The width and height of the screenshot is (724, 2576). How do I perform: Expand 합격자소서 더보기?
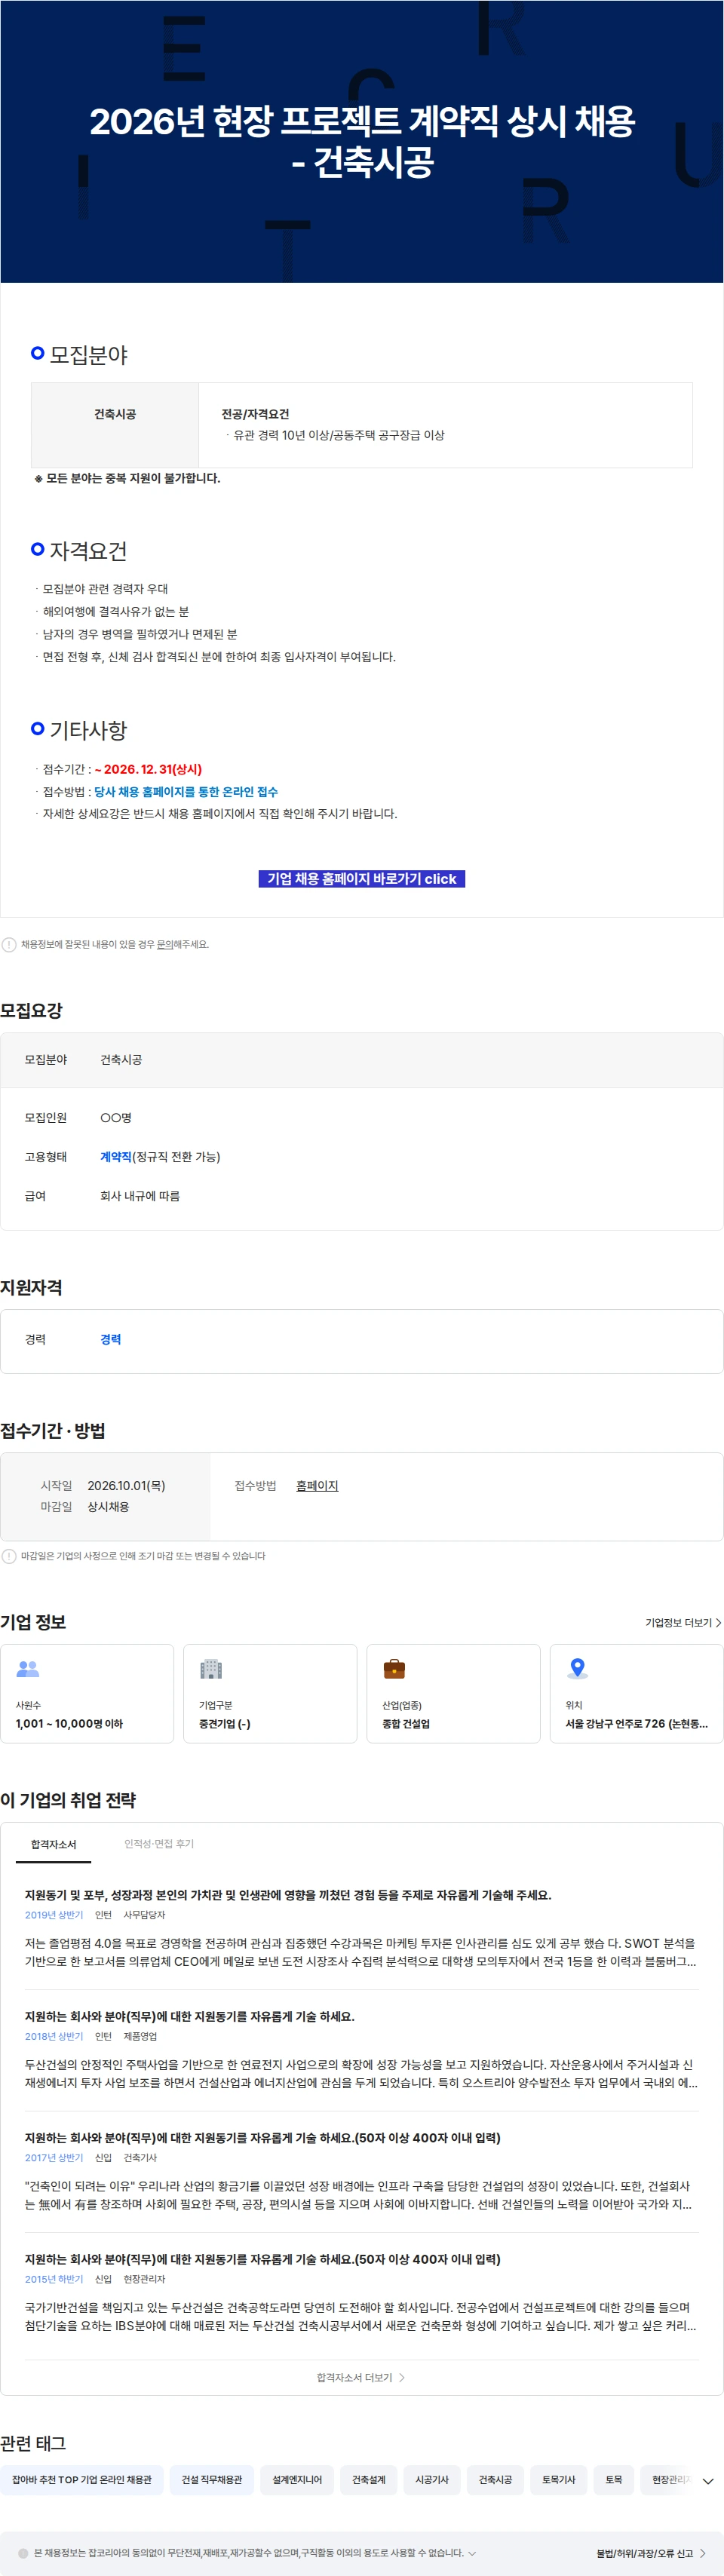click(x=361, y=2377)
